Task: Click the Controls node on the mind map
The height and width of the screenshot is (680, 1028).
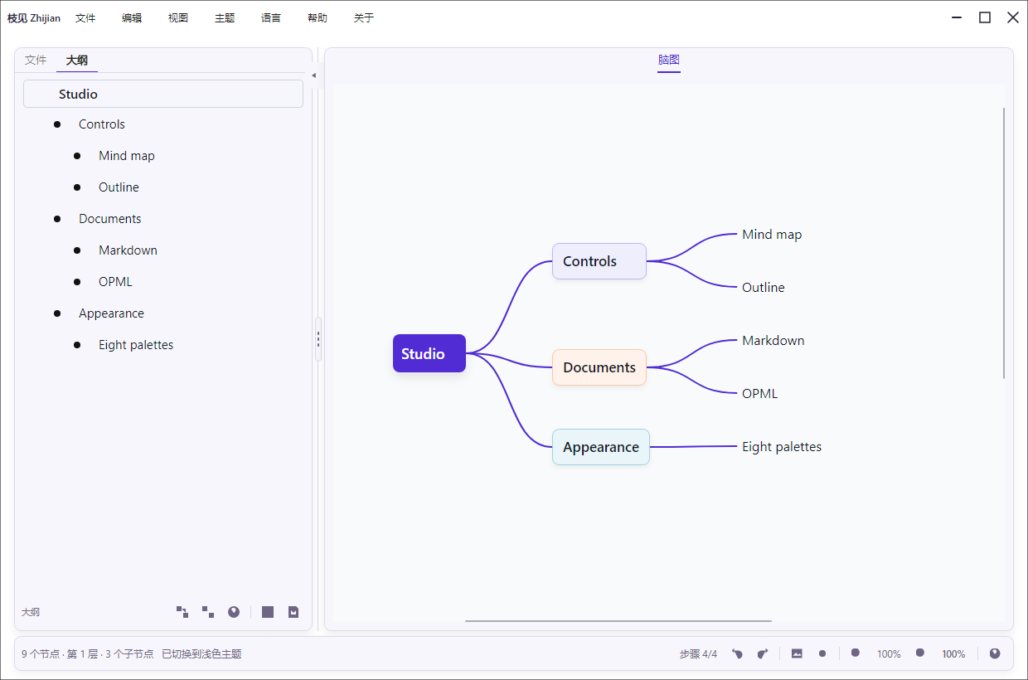Action: click(x=599, y=261)
